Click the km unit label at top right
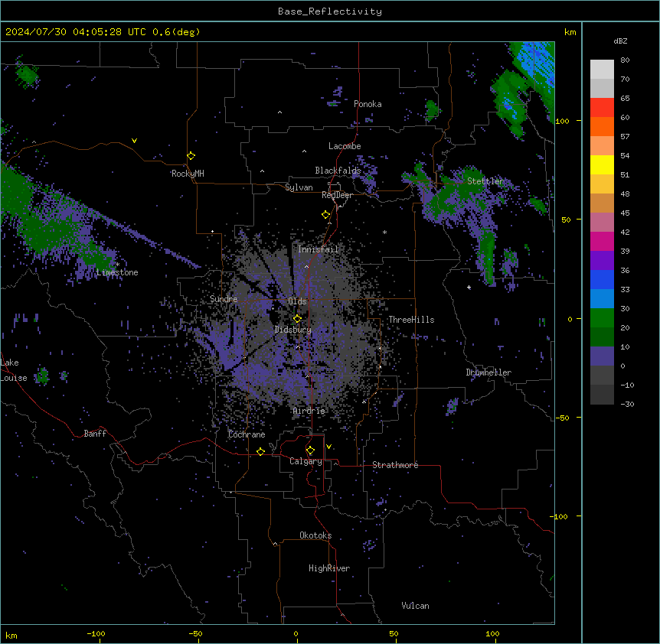 click(570, 32)
